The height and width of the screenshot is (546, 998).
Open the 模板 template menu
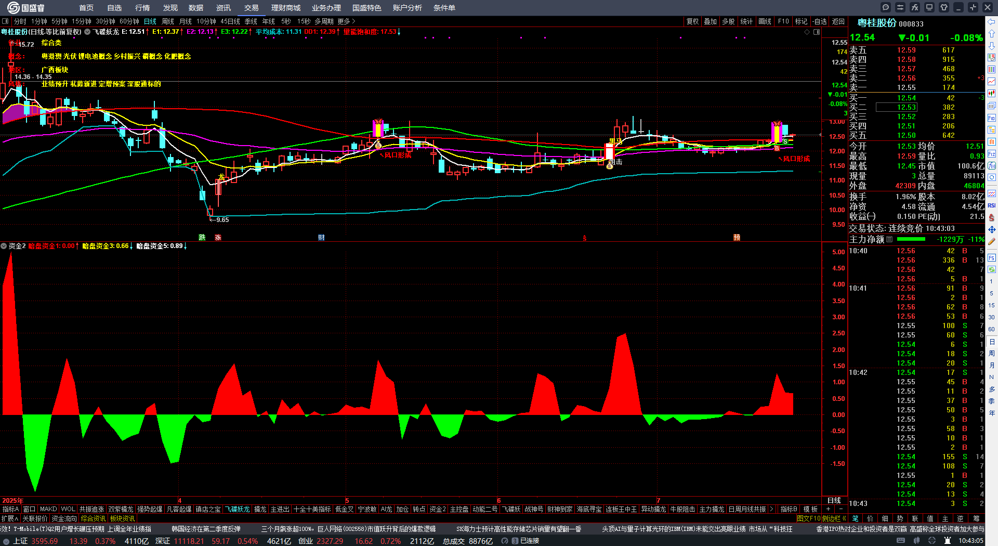(810, 509)
